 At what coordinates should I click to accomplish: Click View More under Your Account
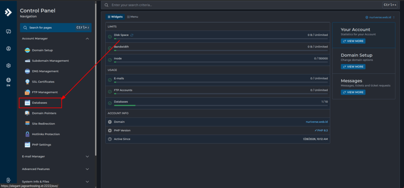353,41
